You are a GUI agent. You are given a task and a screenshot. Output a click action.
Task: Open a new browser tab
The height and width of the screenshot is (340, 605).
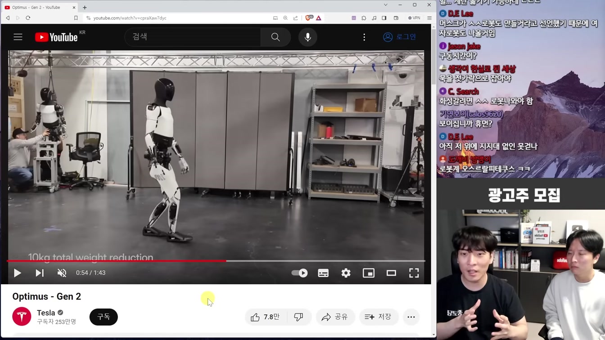tap(85, 7)
